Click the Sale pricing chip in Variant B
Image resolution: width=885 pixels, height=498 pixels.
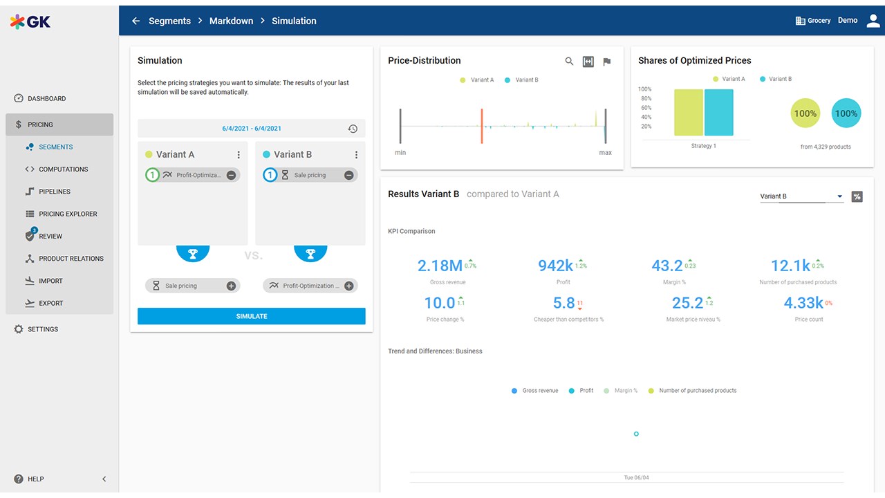[x=310, y=175]
